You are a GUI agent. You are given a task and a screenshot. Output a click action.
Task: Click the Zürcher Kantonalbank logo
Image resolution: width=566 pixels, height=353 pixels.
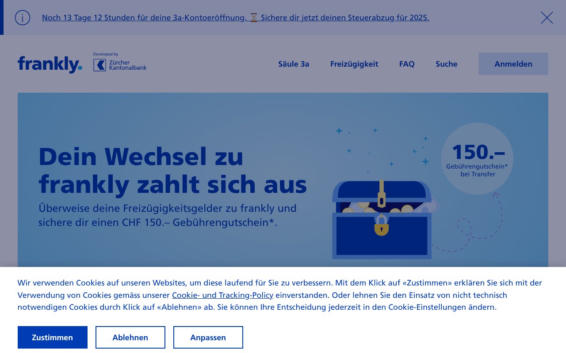click(119, 64)
